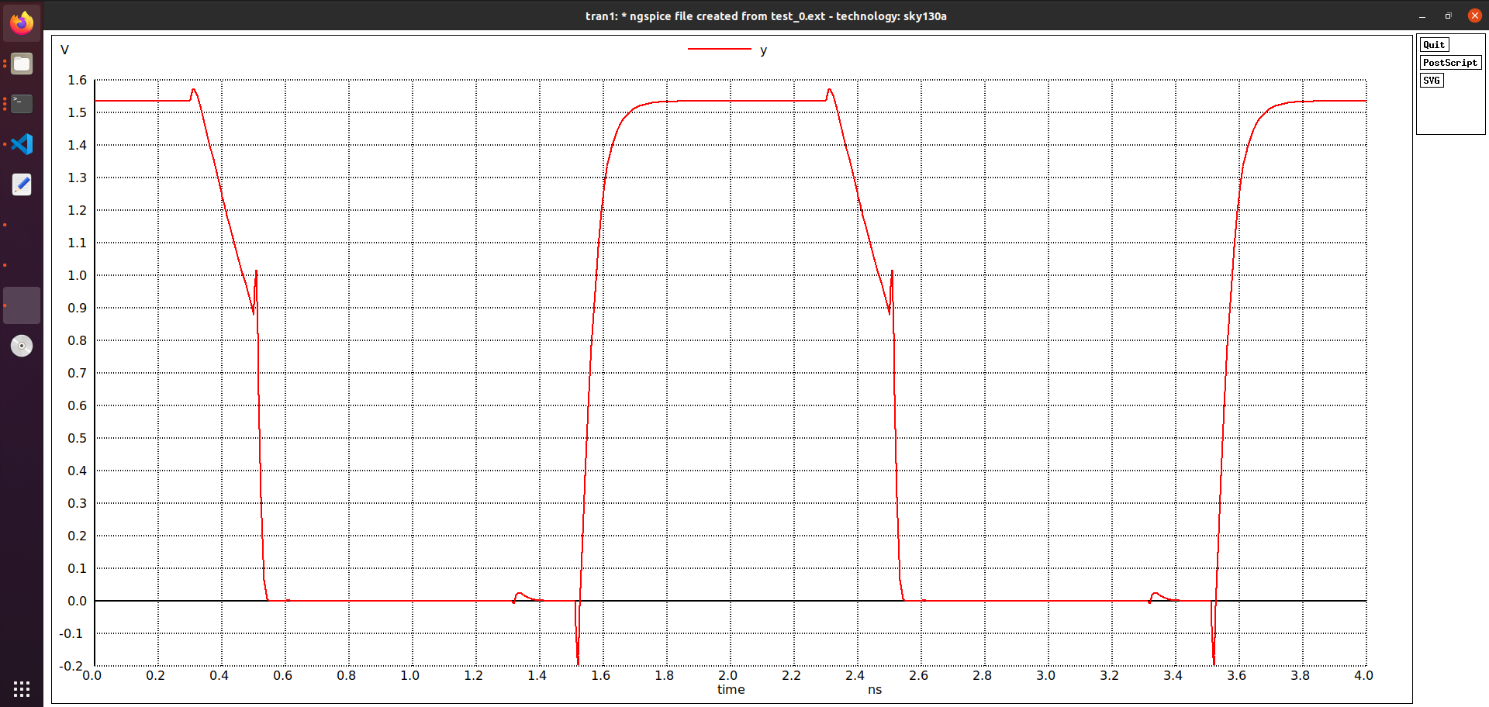Viewport: 1489px width, 707px height.
Task: Export the plot with PostScript button
Action: click(x=1450, y=63)
